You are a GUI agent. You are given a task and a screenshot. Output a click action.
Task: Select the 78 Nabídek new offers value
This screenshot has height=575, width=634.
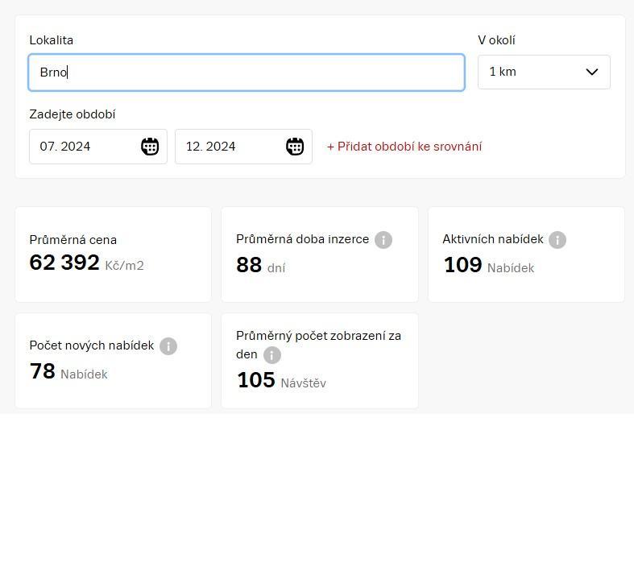(68, 371)
